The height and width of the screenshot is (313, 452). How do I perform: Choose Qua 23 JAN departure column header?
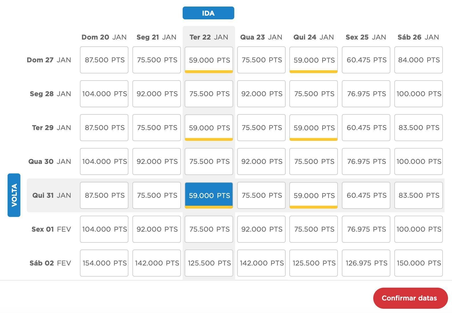pyautogui.click(x=261, y=37)
